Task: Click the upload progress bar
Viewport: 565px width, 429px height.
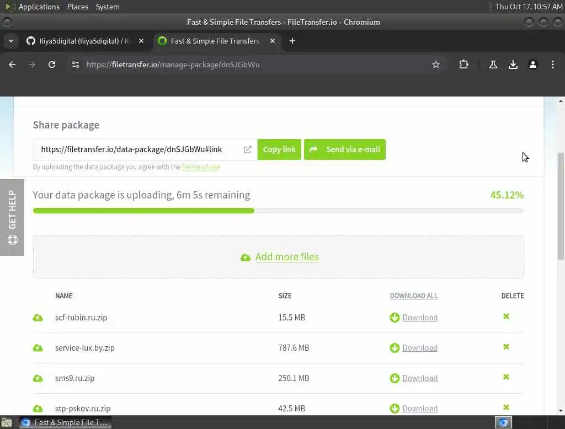Action: [278, 211]
